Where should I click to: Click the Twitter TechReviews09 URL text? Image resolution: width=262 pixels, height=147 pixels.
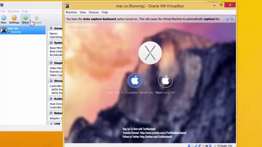[x=156, y=137]
